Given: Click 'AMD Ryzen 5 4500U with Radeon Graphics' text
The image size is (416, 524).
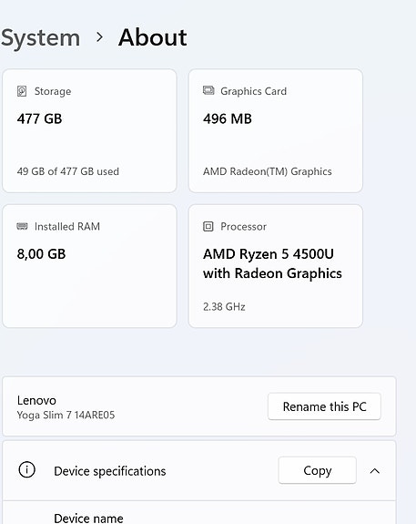Looking at the screenshot, I should click(272, 263).
